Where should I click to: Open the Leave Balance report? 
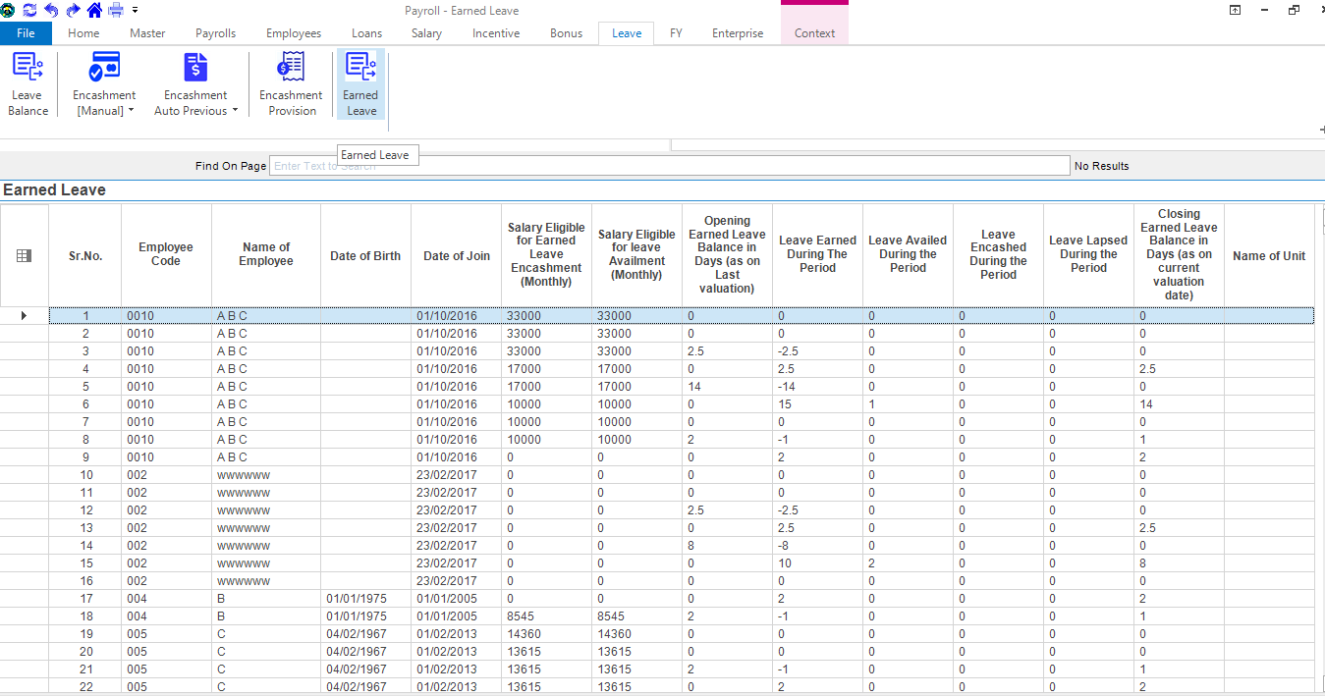point(28,84)
